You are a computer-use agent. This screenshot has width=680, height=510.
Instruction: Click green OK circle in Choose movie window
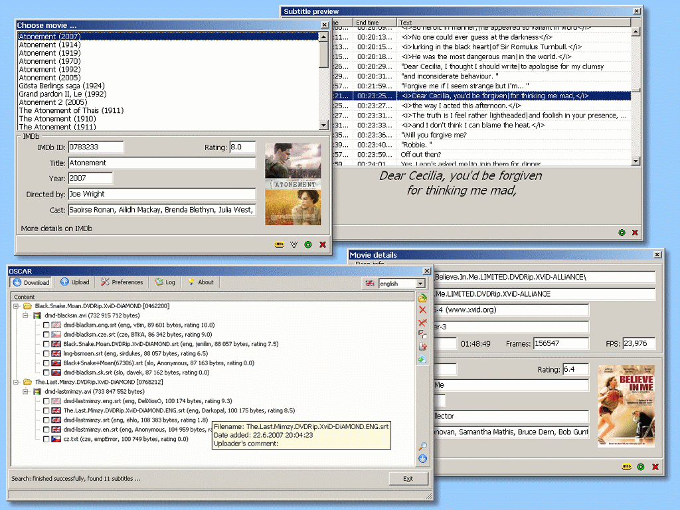coord(308,244)
